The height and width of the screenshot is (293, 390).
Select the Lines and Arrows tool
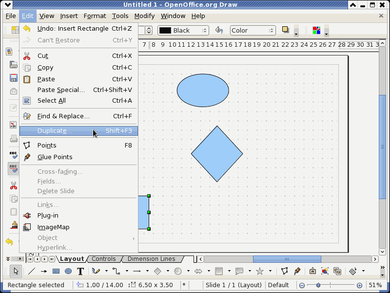(x=137, y=271)
